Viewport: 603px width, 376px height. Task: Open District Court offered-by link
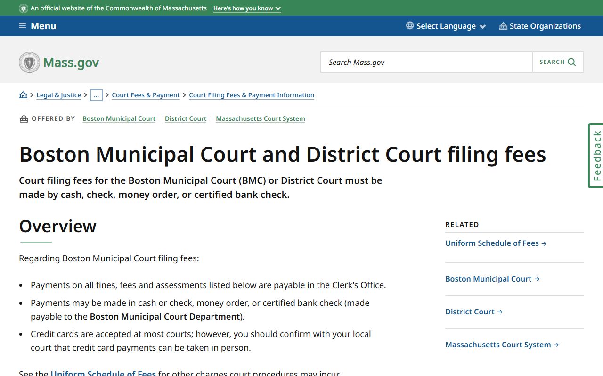[x=186, y=118]
